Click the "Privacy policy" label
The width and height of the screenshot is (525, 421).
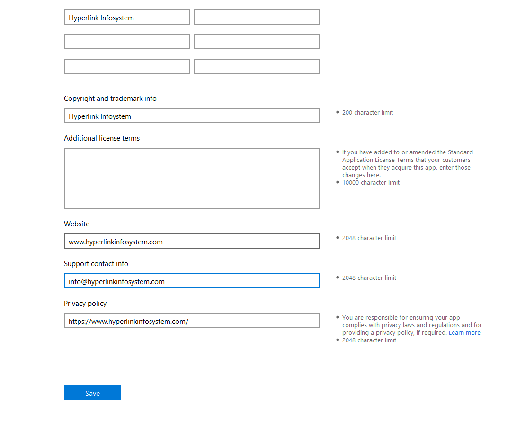pyautogui.click(x=85, y=304)
